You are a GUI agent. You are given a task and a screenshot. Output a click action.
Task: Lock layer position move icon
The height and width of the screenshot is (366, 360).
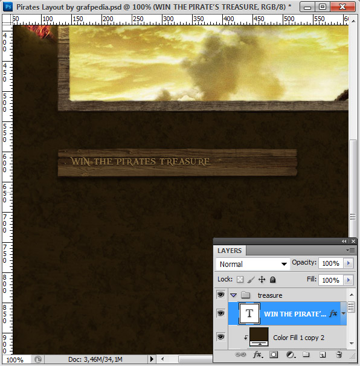[x=262, y=280]
